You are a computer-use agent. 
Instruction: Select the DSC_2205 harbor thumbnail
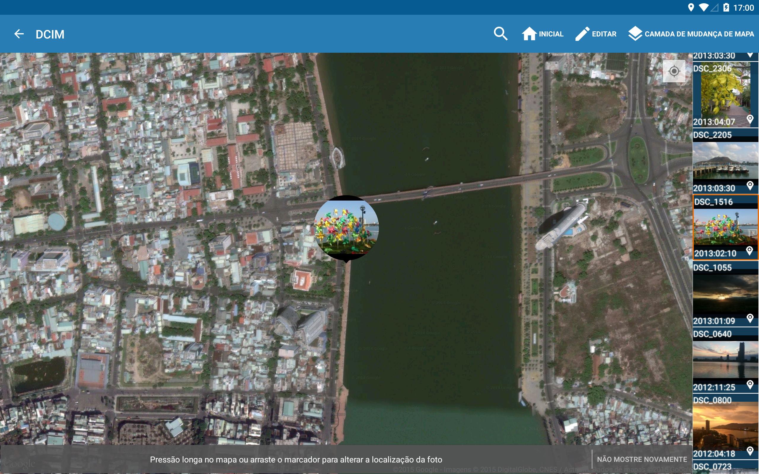coord(725,161)
